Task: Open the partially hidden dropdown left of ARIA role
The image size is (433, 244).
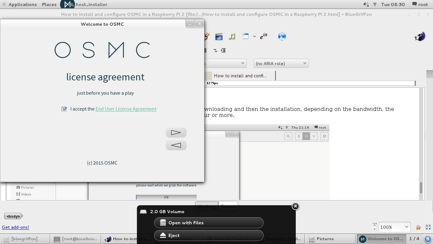Action: click(x=225, y=63)
